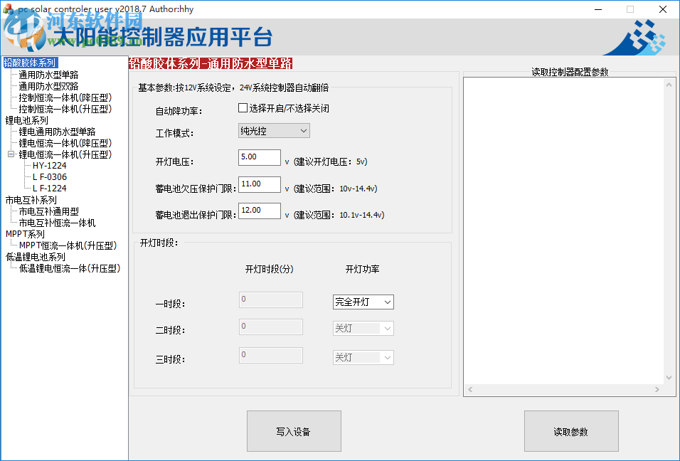Select 锂电通用防水型单路 item
Viewport: 680px width, 461px height.
(x=57, y=132)
